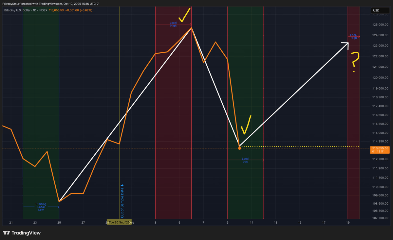Select the Local High label at the right edge
The height and width of the screenshot is (240, 393).
353,36
